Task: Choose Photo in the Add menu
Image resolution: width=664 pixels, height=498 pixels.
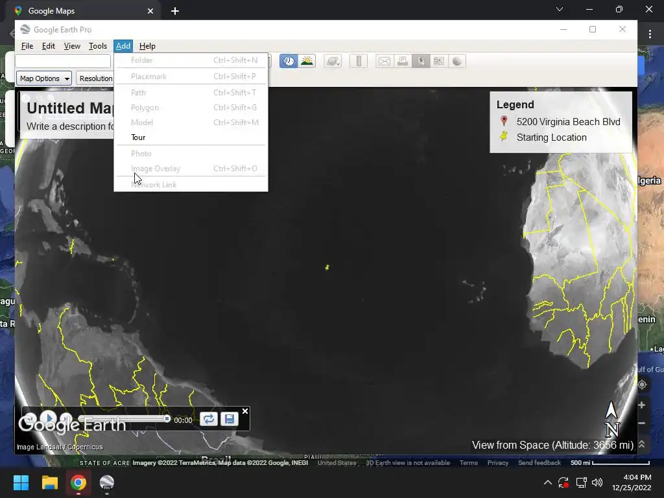Action: (x=191, y=153)
